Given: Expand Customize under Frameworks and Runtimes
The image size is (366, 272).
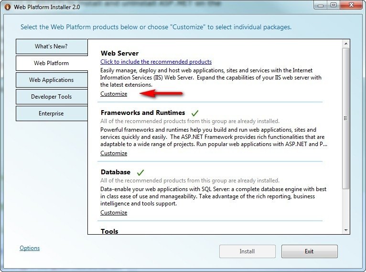Looking at the screenshot, I should click(x=114, y=153).
